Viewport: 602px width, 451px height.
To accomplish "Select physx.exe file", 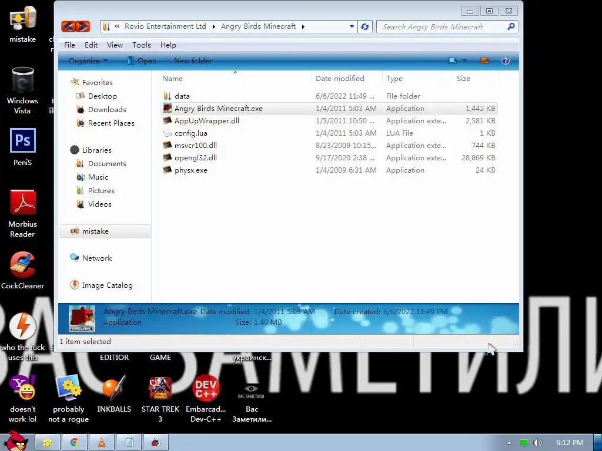I will coord(329,170).
